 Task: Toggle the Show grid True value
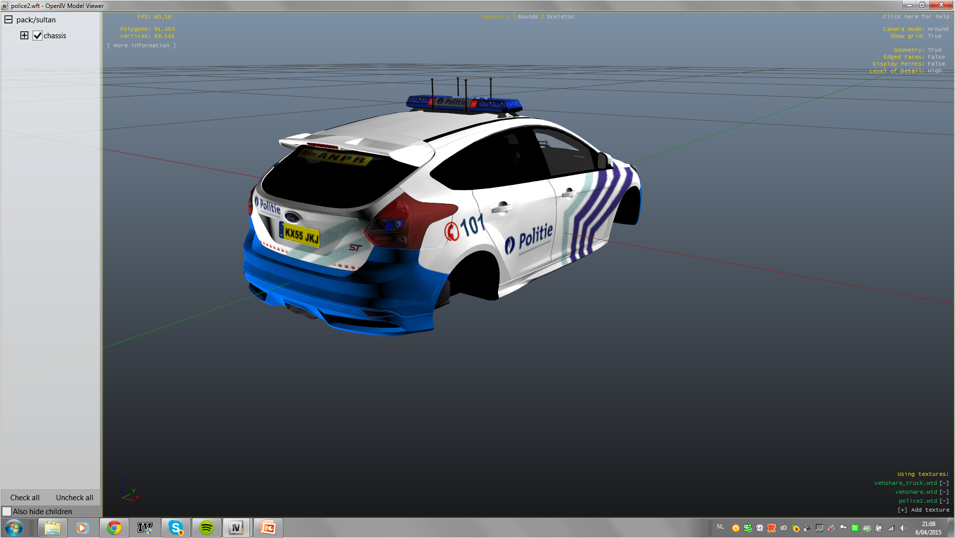tap(934, 36)
